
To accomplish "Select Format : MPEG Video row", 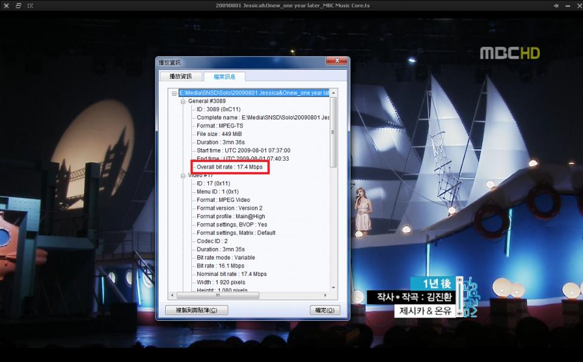I will (223, 199).
